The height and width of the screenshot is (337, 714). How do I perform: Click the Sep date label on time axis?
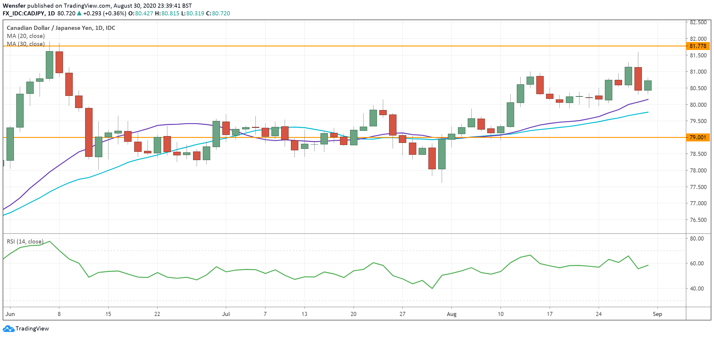pos(657,314)
